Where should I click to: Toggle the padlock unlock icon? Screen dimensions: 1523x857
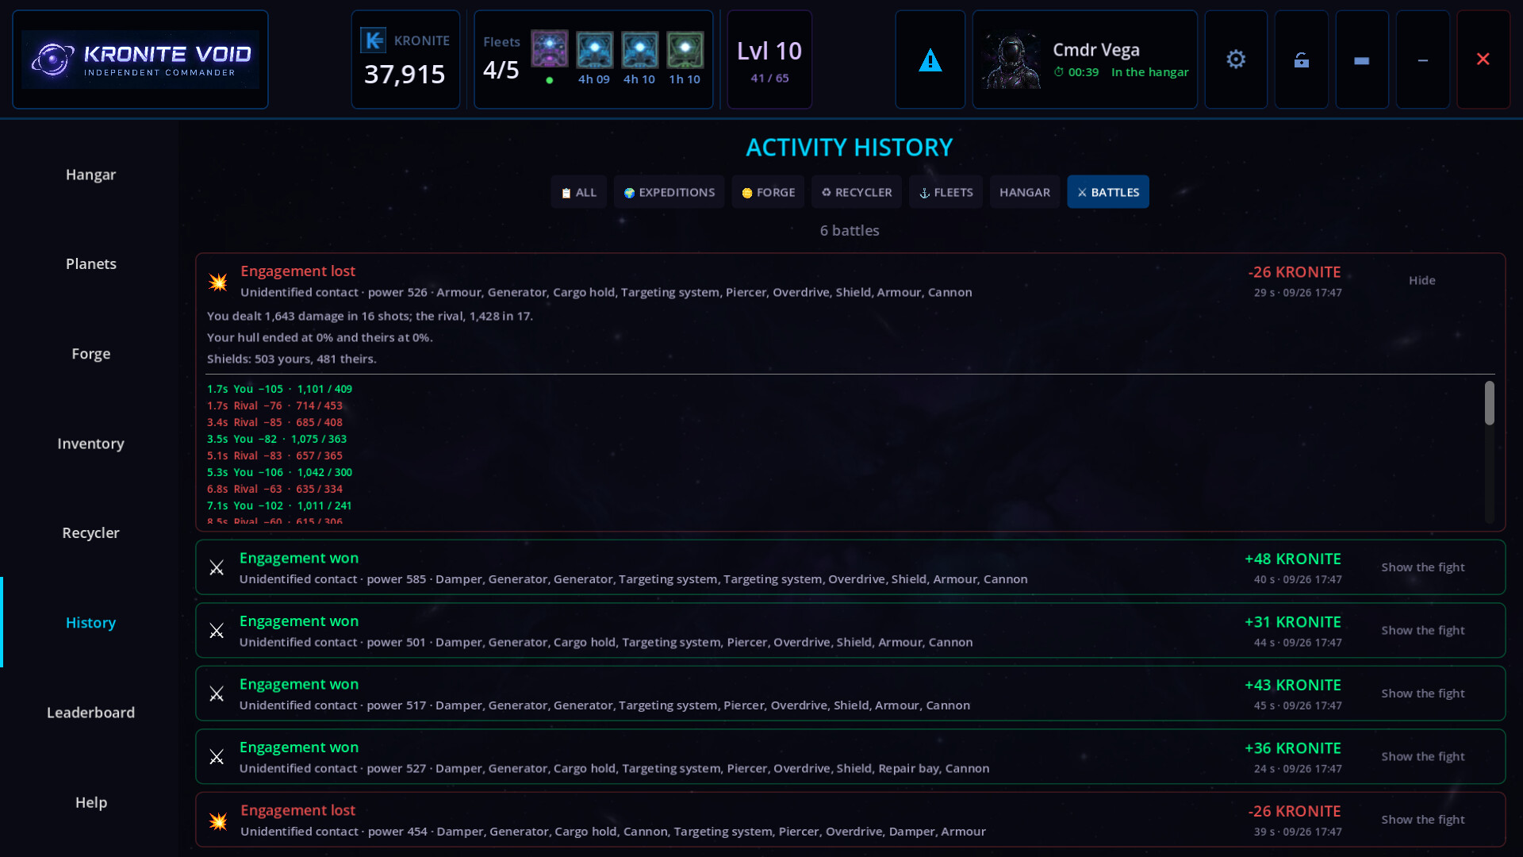click(x=1301, y=60)
